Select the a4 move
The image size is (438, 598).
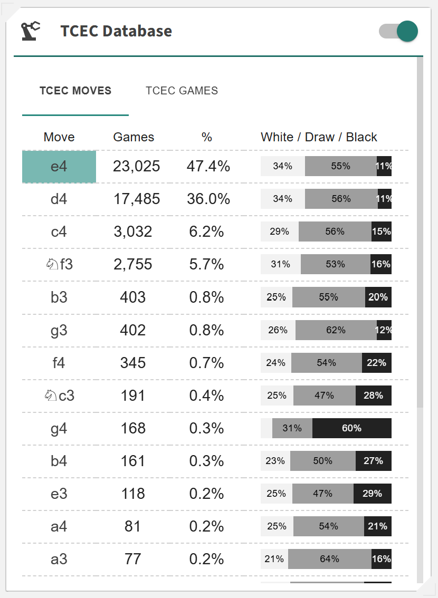59,526
